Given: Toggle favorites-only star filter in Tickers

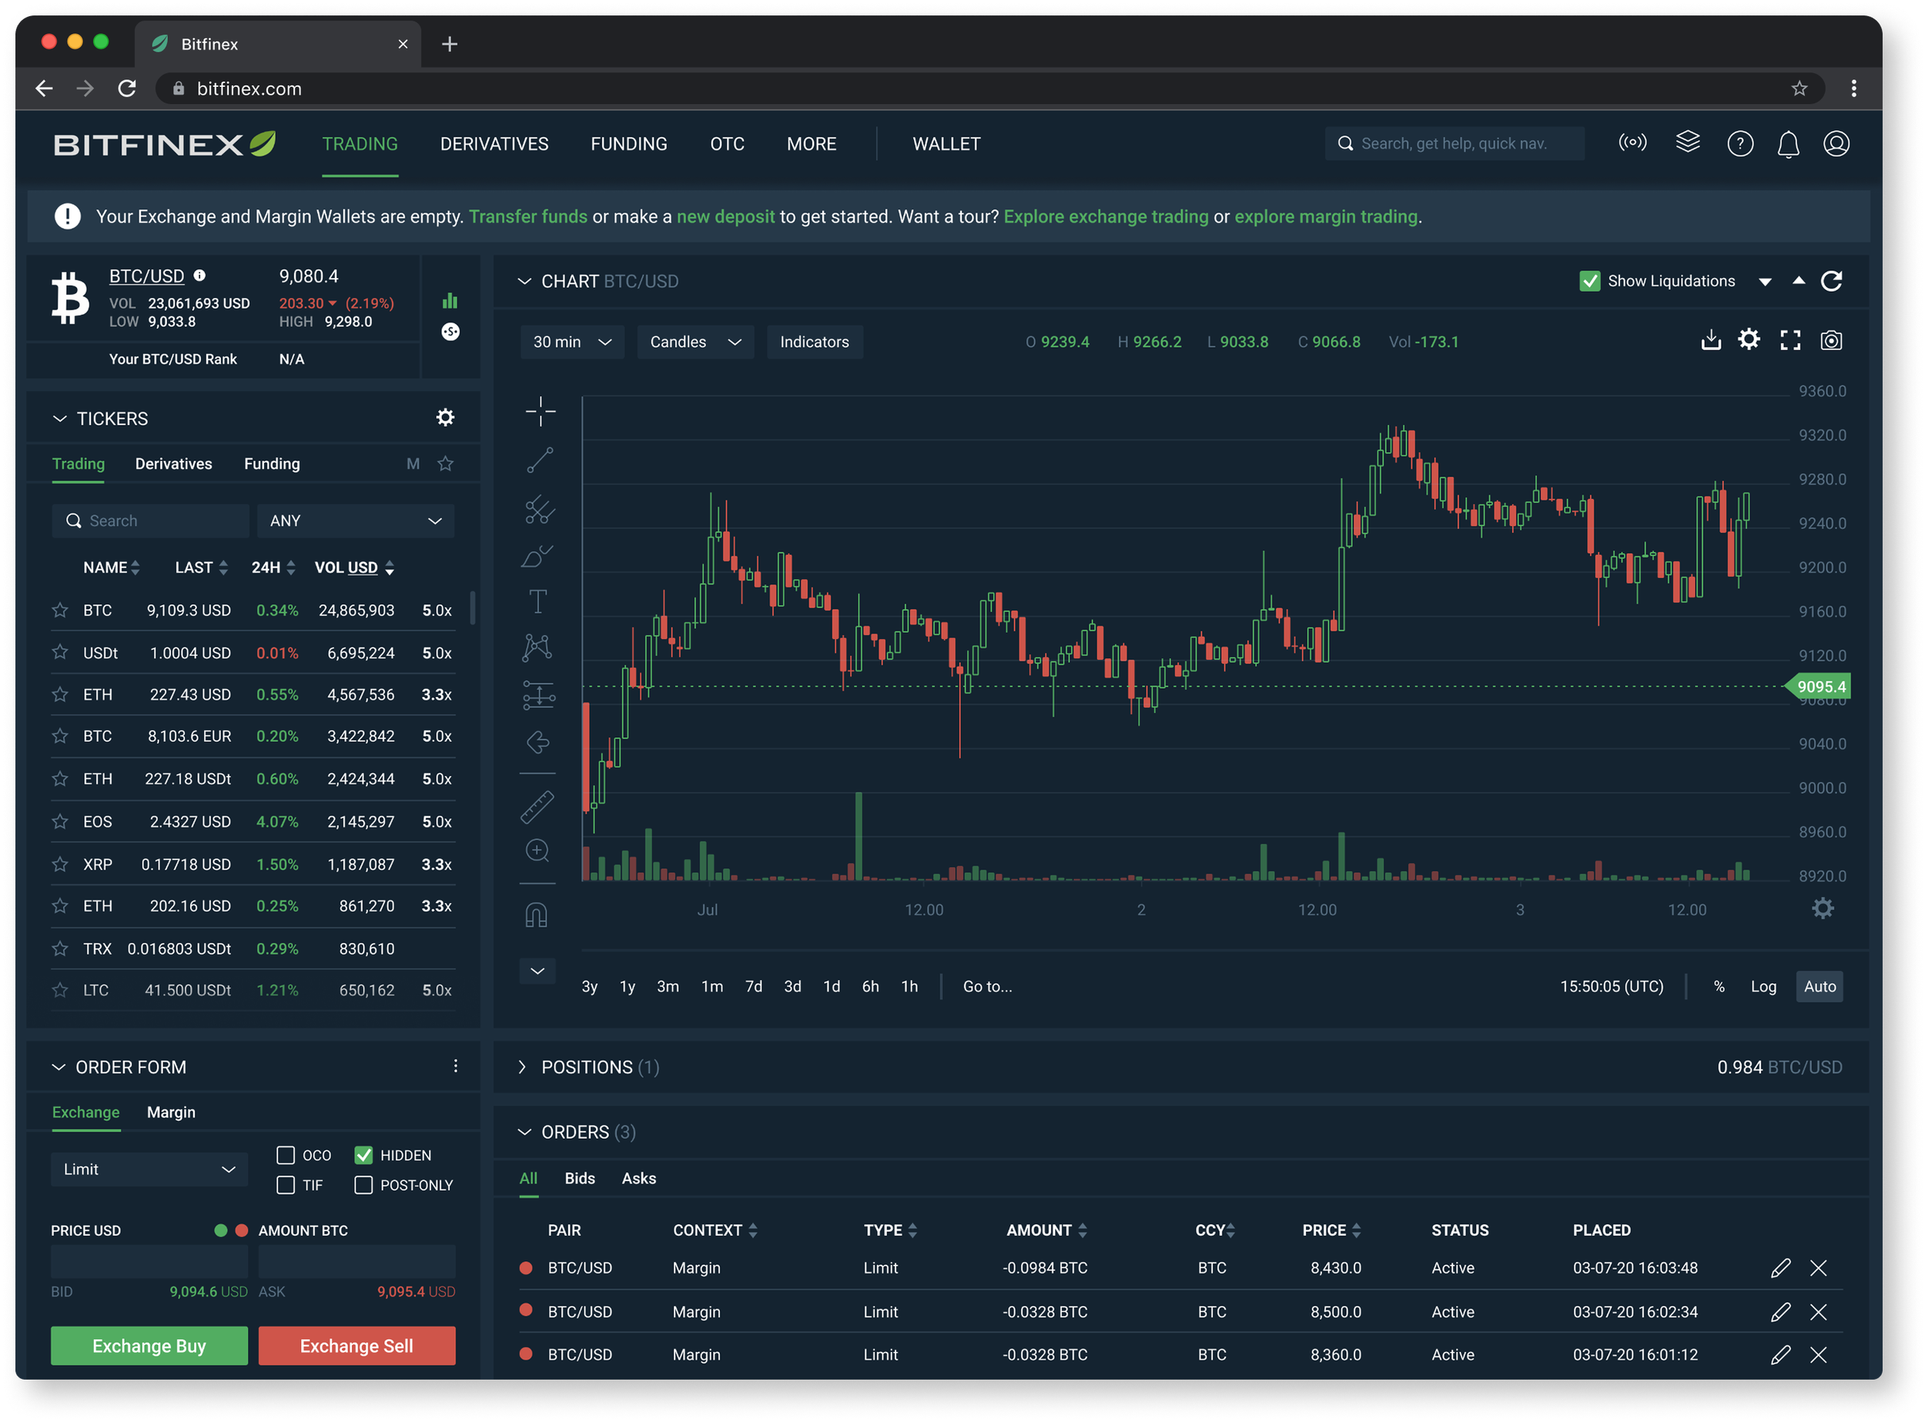Looking at the screenshot, I should click(x=445, y=463).
